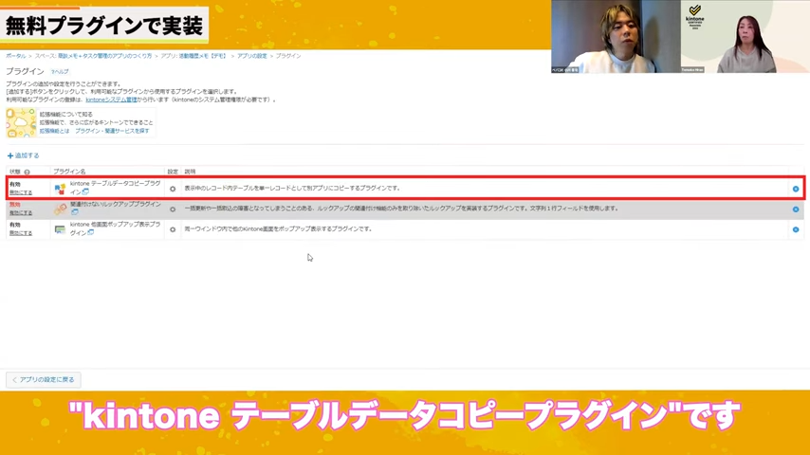Image resolution: width=810 pixels, height=455 pixels.
Task: Open プラグイン・関連サービスを探す link
Action: tap(112, 131)
